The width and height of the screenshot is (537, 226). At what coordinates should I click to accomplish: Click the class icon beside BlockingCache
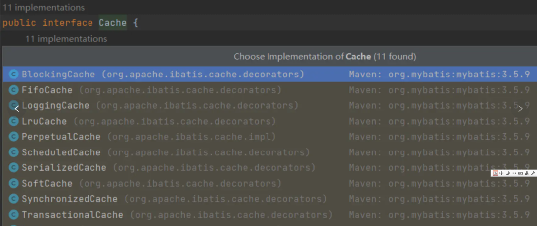pos(14,74)
